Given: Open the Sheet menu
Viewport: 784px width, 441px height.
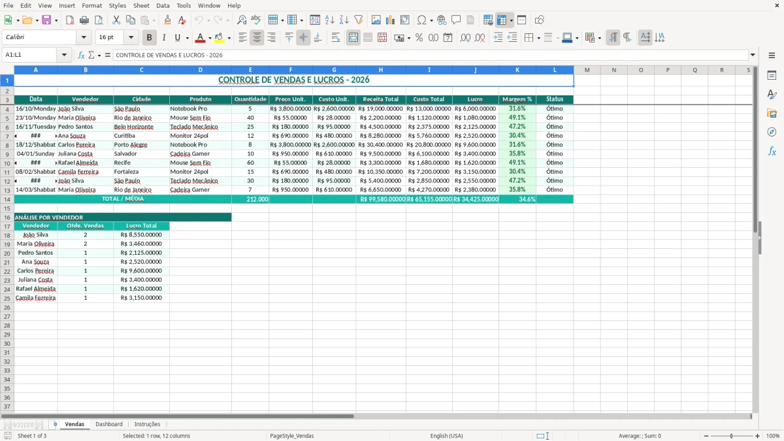Looking at the screenshot, I should pos(141,5).
